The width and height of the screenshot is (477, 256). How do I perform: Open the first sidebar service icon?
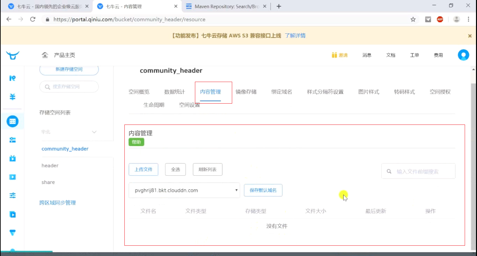(x=13, y=78)
